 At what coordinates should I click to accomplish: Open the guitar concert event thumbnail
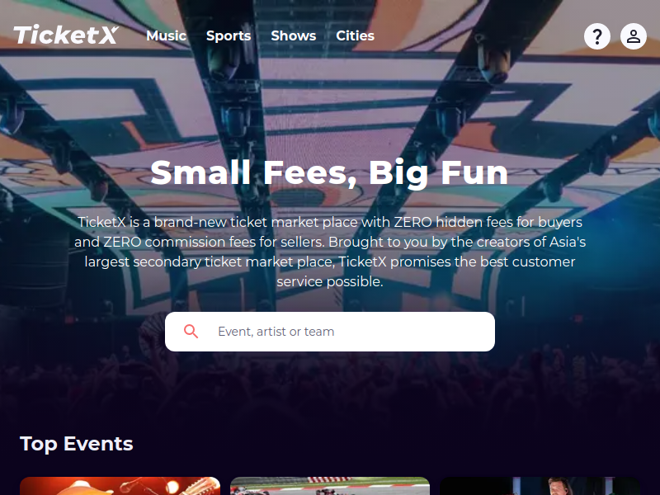click(120, 486)
